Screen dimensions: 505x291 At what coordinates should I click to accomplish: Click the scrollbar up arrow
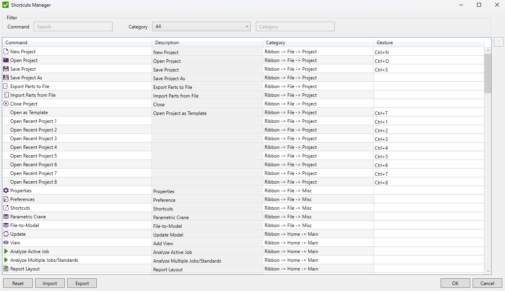pyautogui.click(x=488, y=51)
